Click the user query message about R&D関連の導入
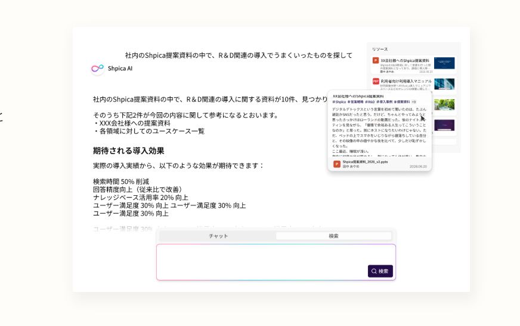Viewport: 520px width, 326px height. click(x=239, y=55)
